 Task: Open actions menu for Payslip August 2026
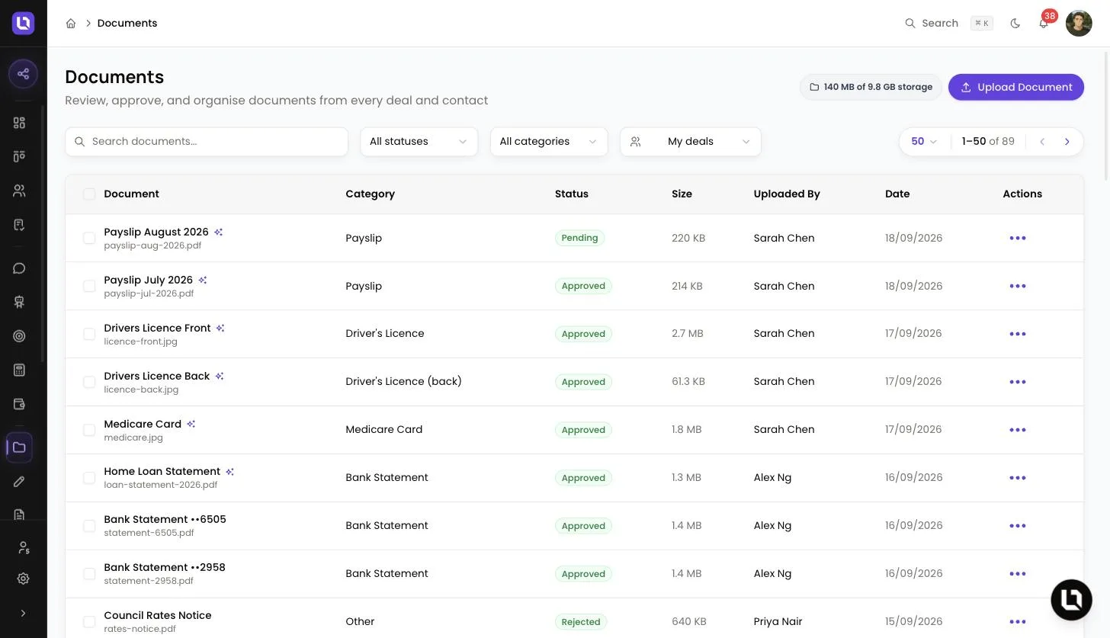[1018, 238]
